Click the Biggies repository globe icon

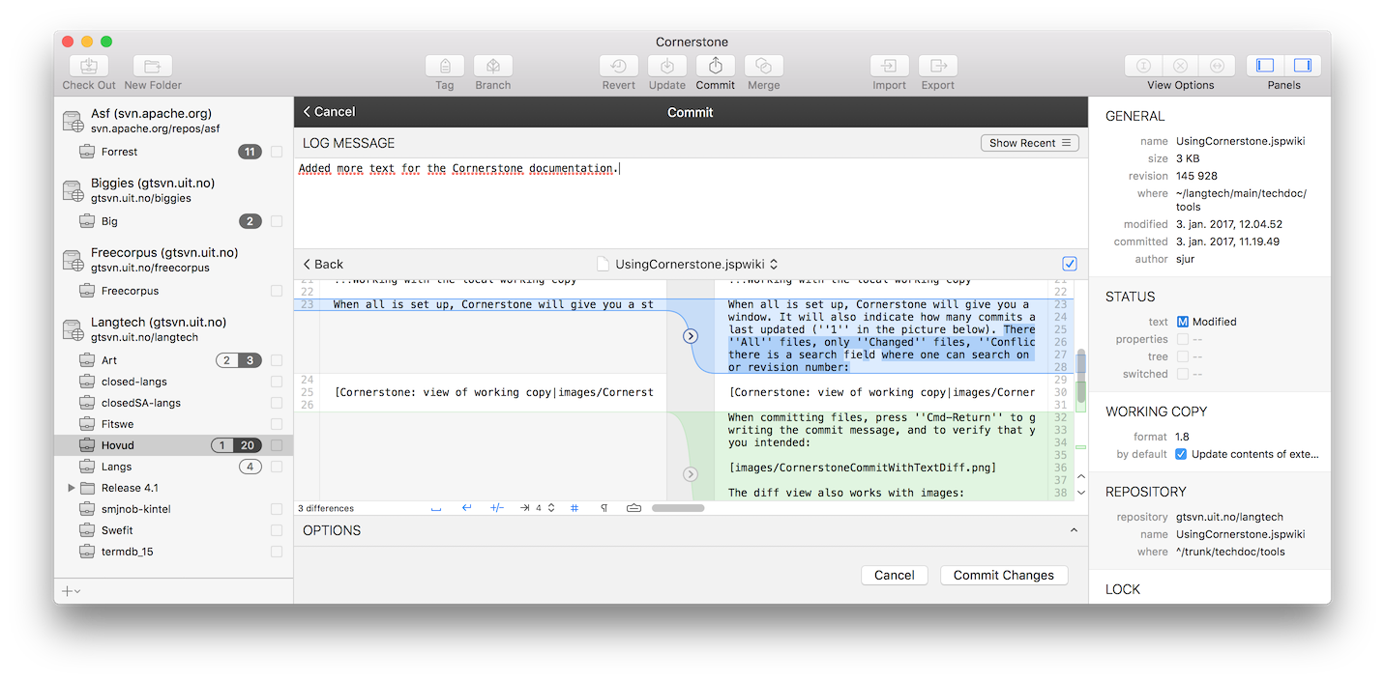[x=74, y=190]
